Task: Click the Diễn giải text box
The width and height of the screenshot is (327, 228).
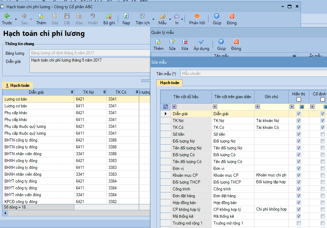Action: (90, 65)
